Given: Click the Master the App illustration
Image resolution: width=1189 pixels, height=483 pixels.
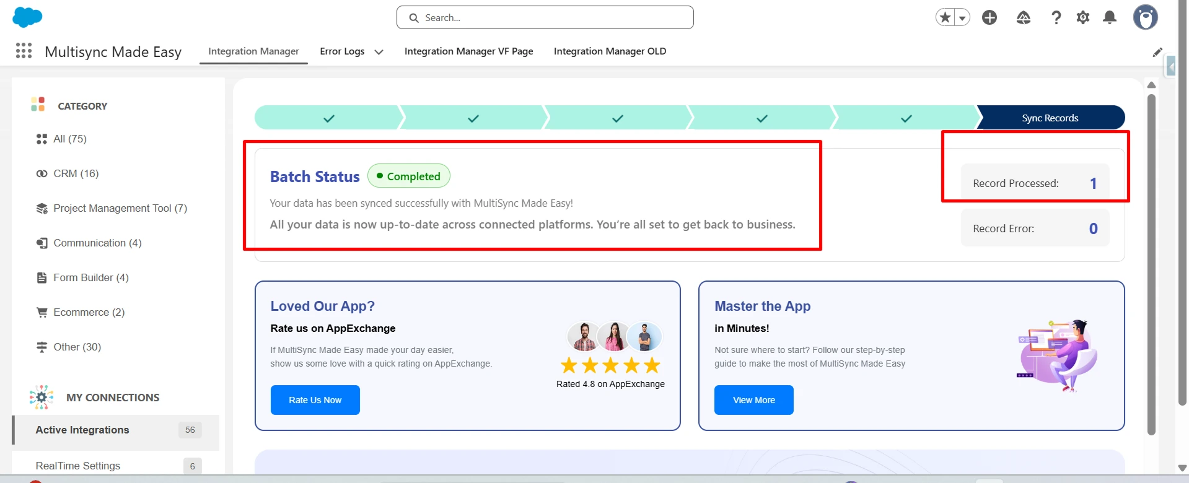Looking at the screenshot, I should (x=1058, y=356).
